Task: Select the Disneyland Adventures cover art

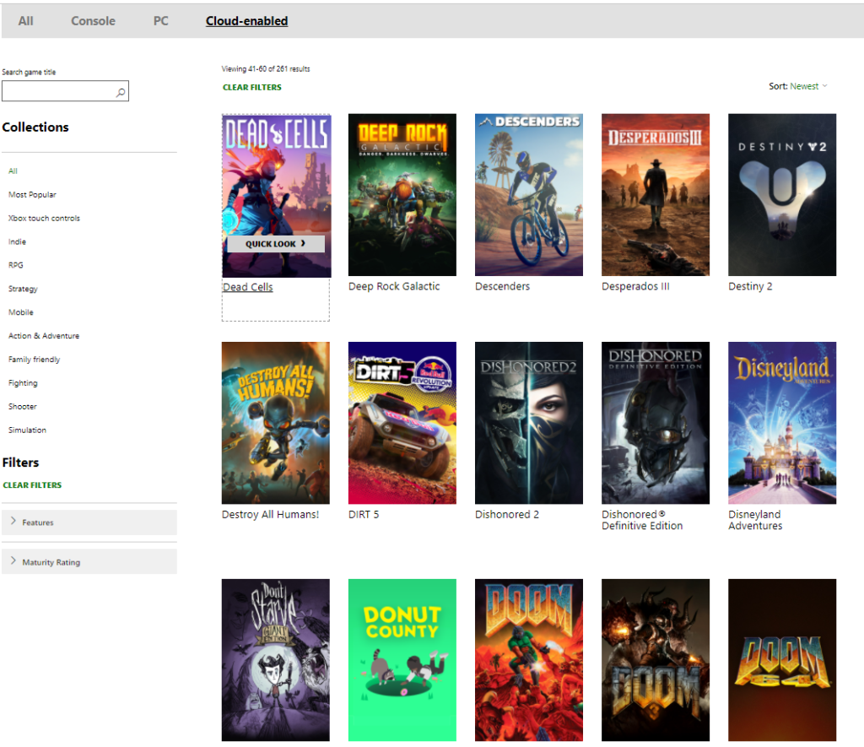Action: [781, 422]
